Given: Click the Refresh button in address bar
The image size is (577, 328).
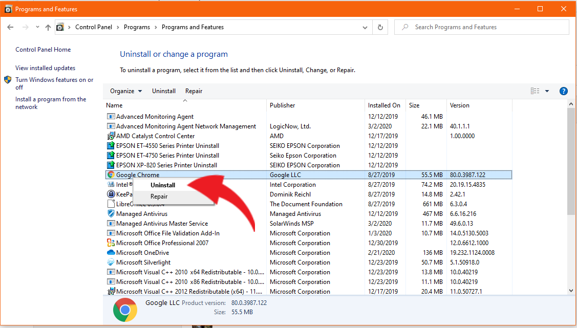Looking at the screenshot, I should 380,28.
